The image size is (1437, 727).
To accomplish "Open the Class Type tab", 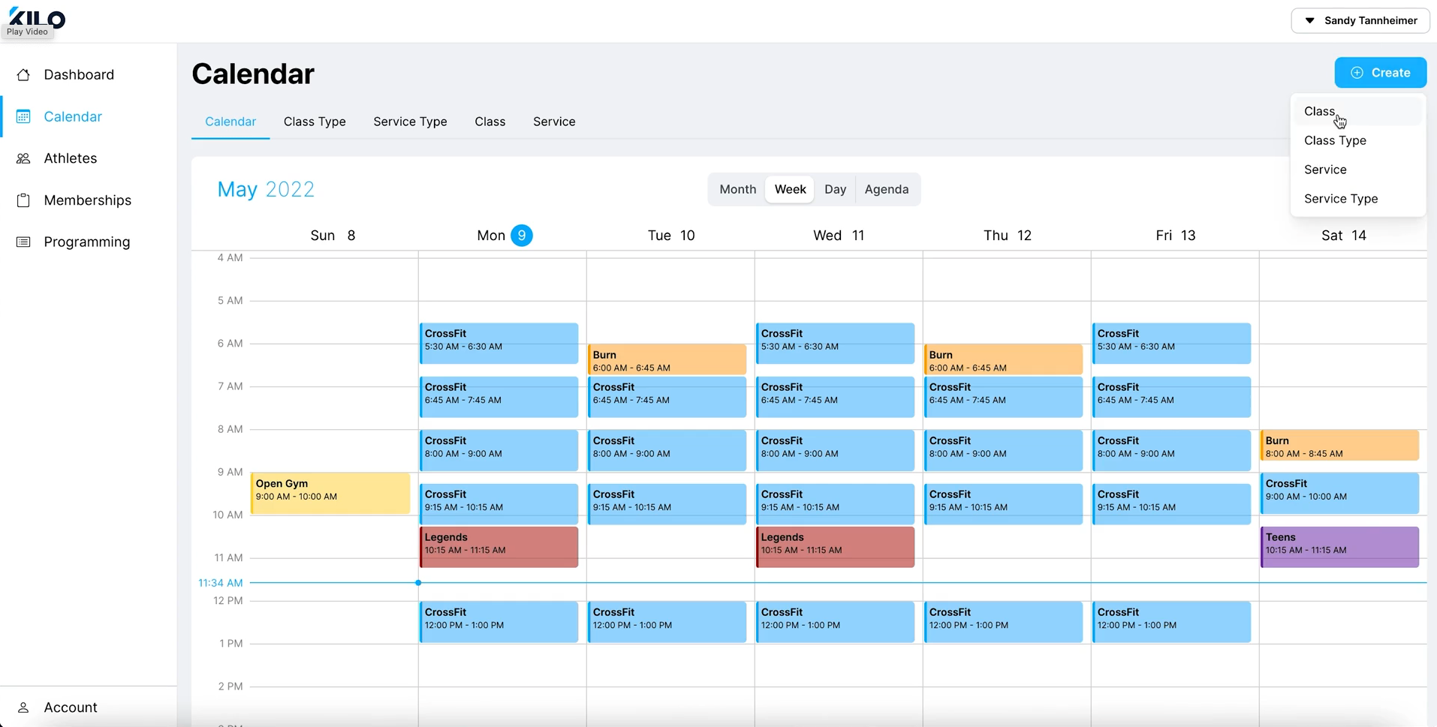I will 315,122.
